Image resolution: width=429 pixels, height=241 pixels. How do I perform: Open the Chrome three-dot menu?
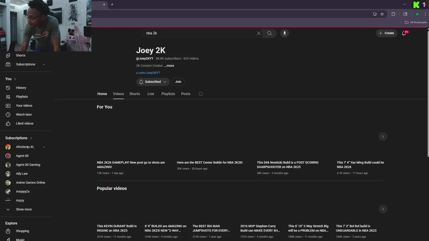click(x=425, y=14)
